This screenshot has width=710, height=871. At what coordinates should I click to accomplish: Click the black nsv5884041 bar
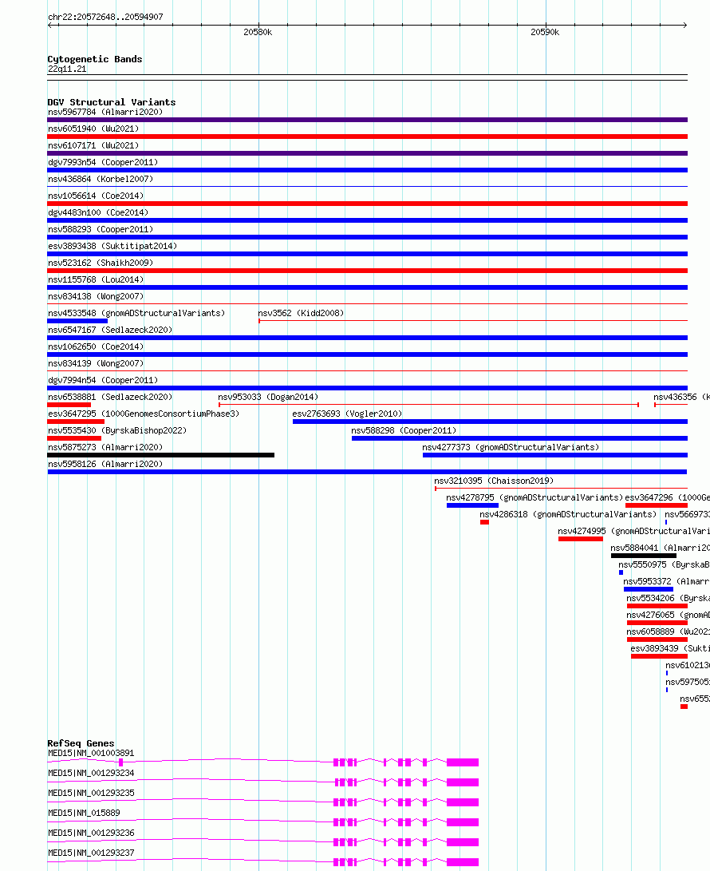(643, 556)
